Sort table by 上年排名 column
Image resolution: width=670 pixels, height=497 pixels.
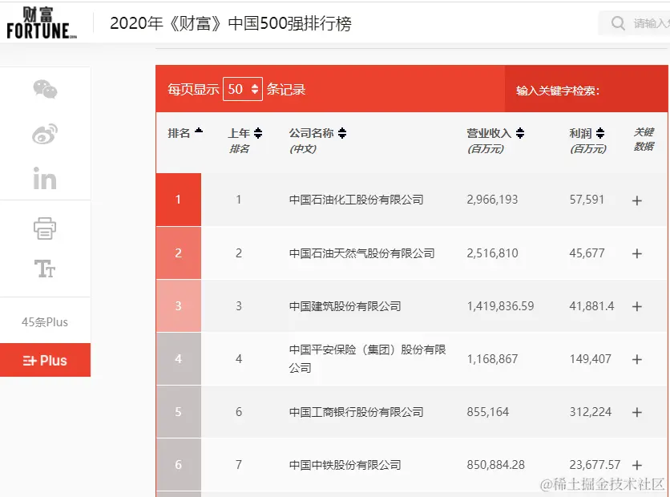[x=245, y=140]
